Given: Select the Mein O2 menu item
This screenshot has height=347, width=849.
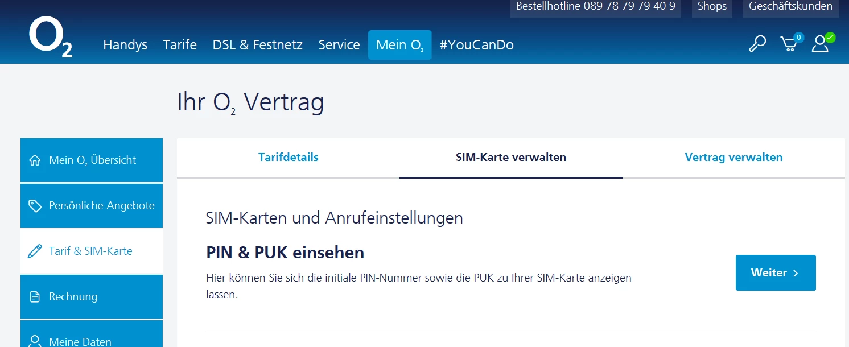Looking at the screenshot, I should click(400, 45).
